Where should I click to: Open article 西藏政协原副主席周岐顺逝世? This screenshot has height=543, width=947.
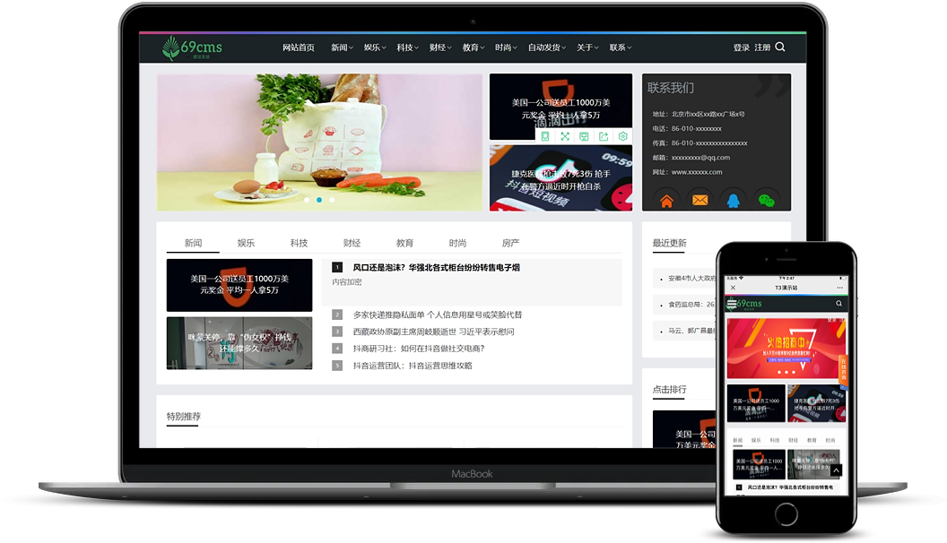(434, 332)
